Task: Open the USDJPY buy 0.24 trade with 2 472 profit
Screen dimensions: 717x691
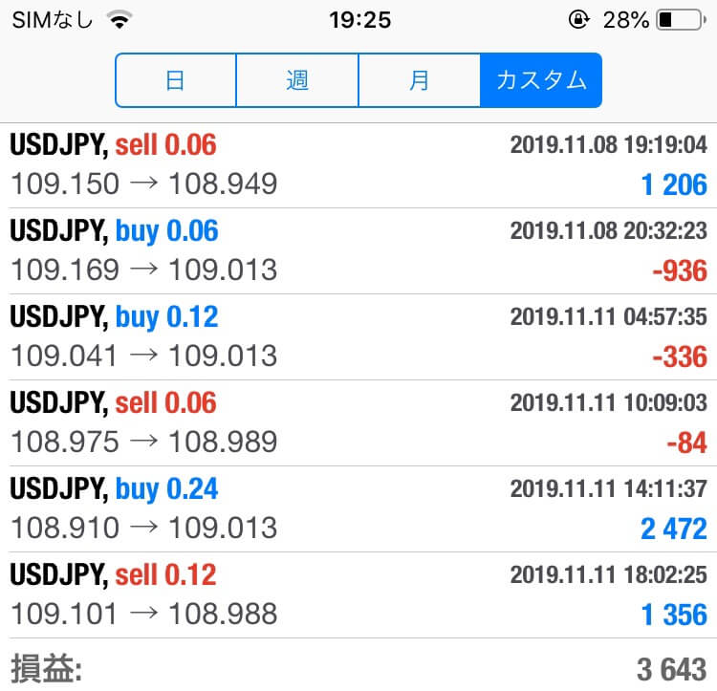Action: [x=358, y=508]
